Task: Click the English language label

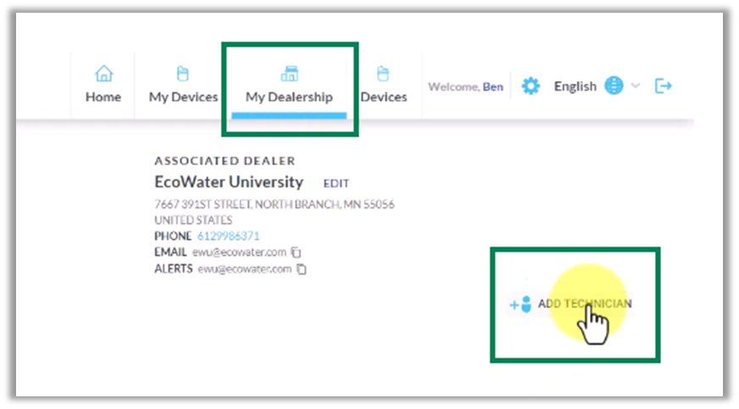Action: click(x=575, y=86)
